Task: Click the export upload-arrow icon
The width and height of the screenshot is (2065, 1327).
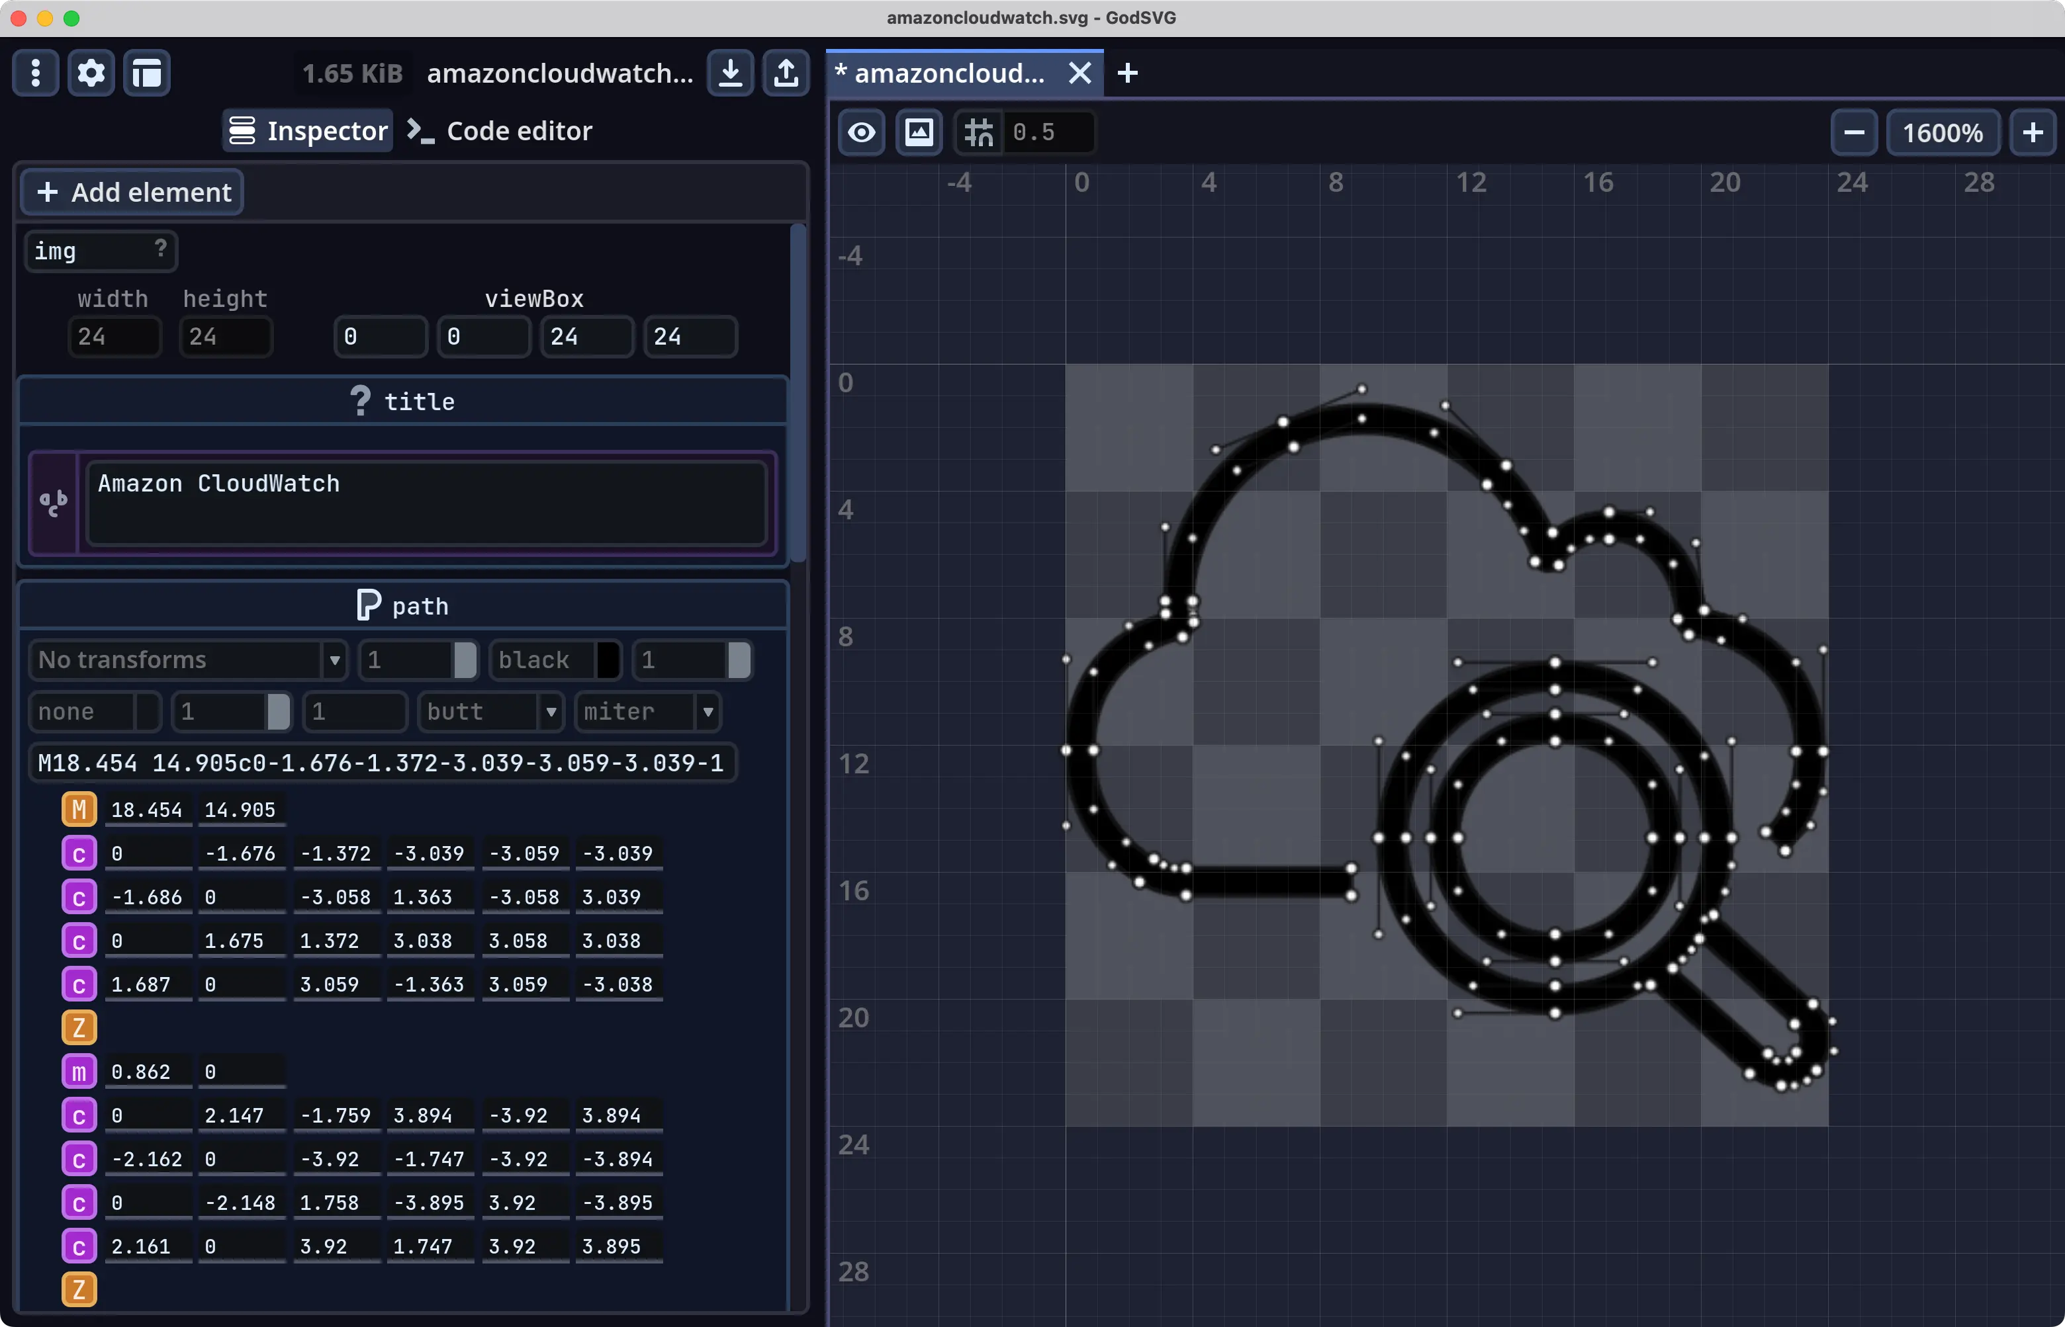Action: tap(786, 73)
